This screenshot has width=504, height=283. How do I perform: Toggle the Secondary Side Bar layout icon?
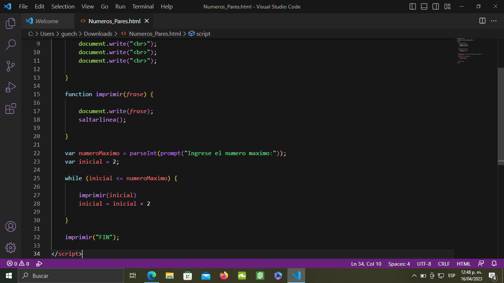click(436, 6)
